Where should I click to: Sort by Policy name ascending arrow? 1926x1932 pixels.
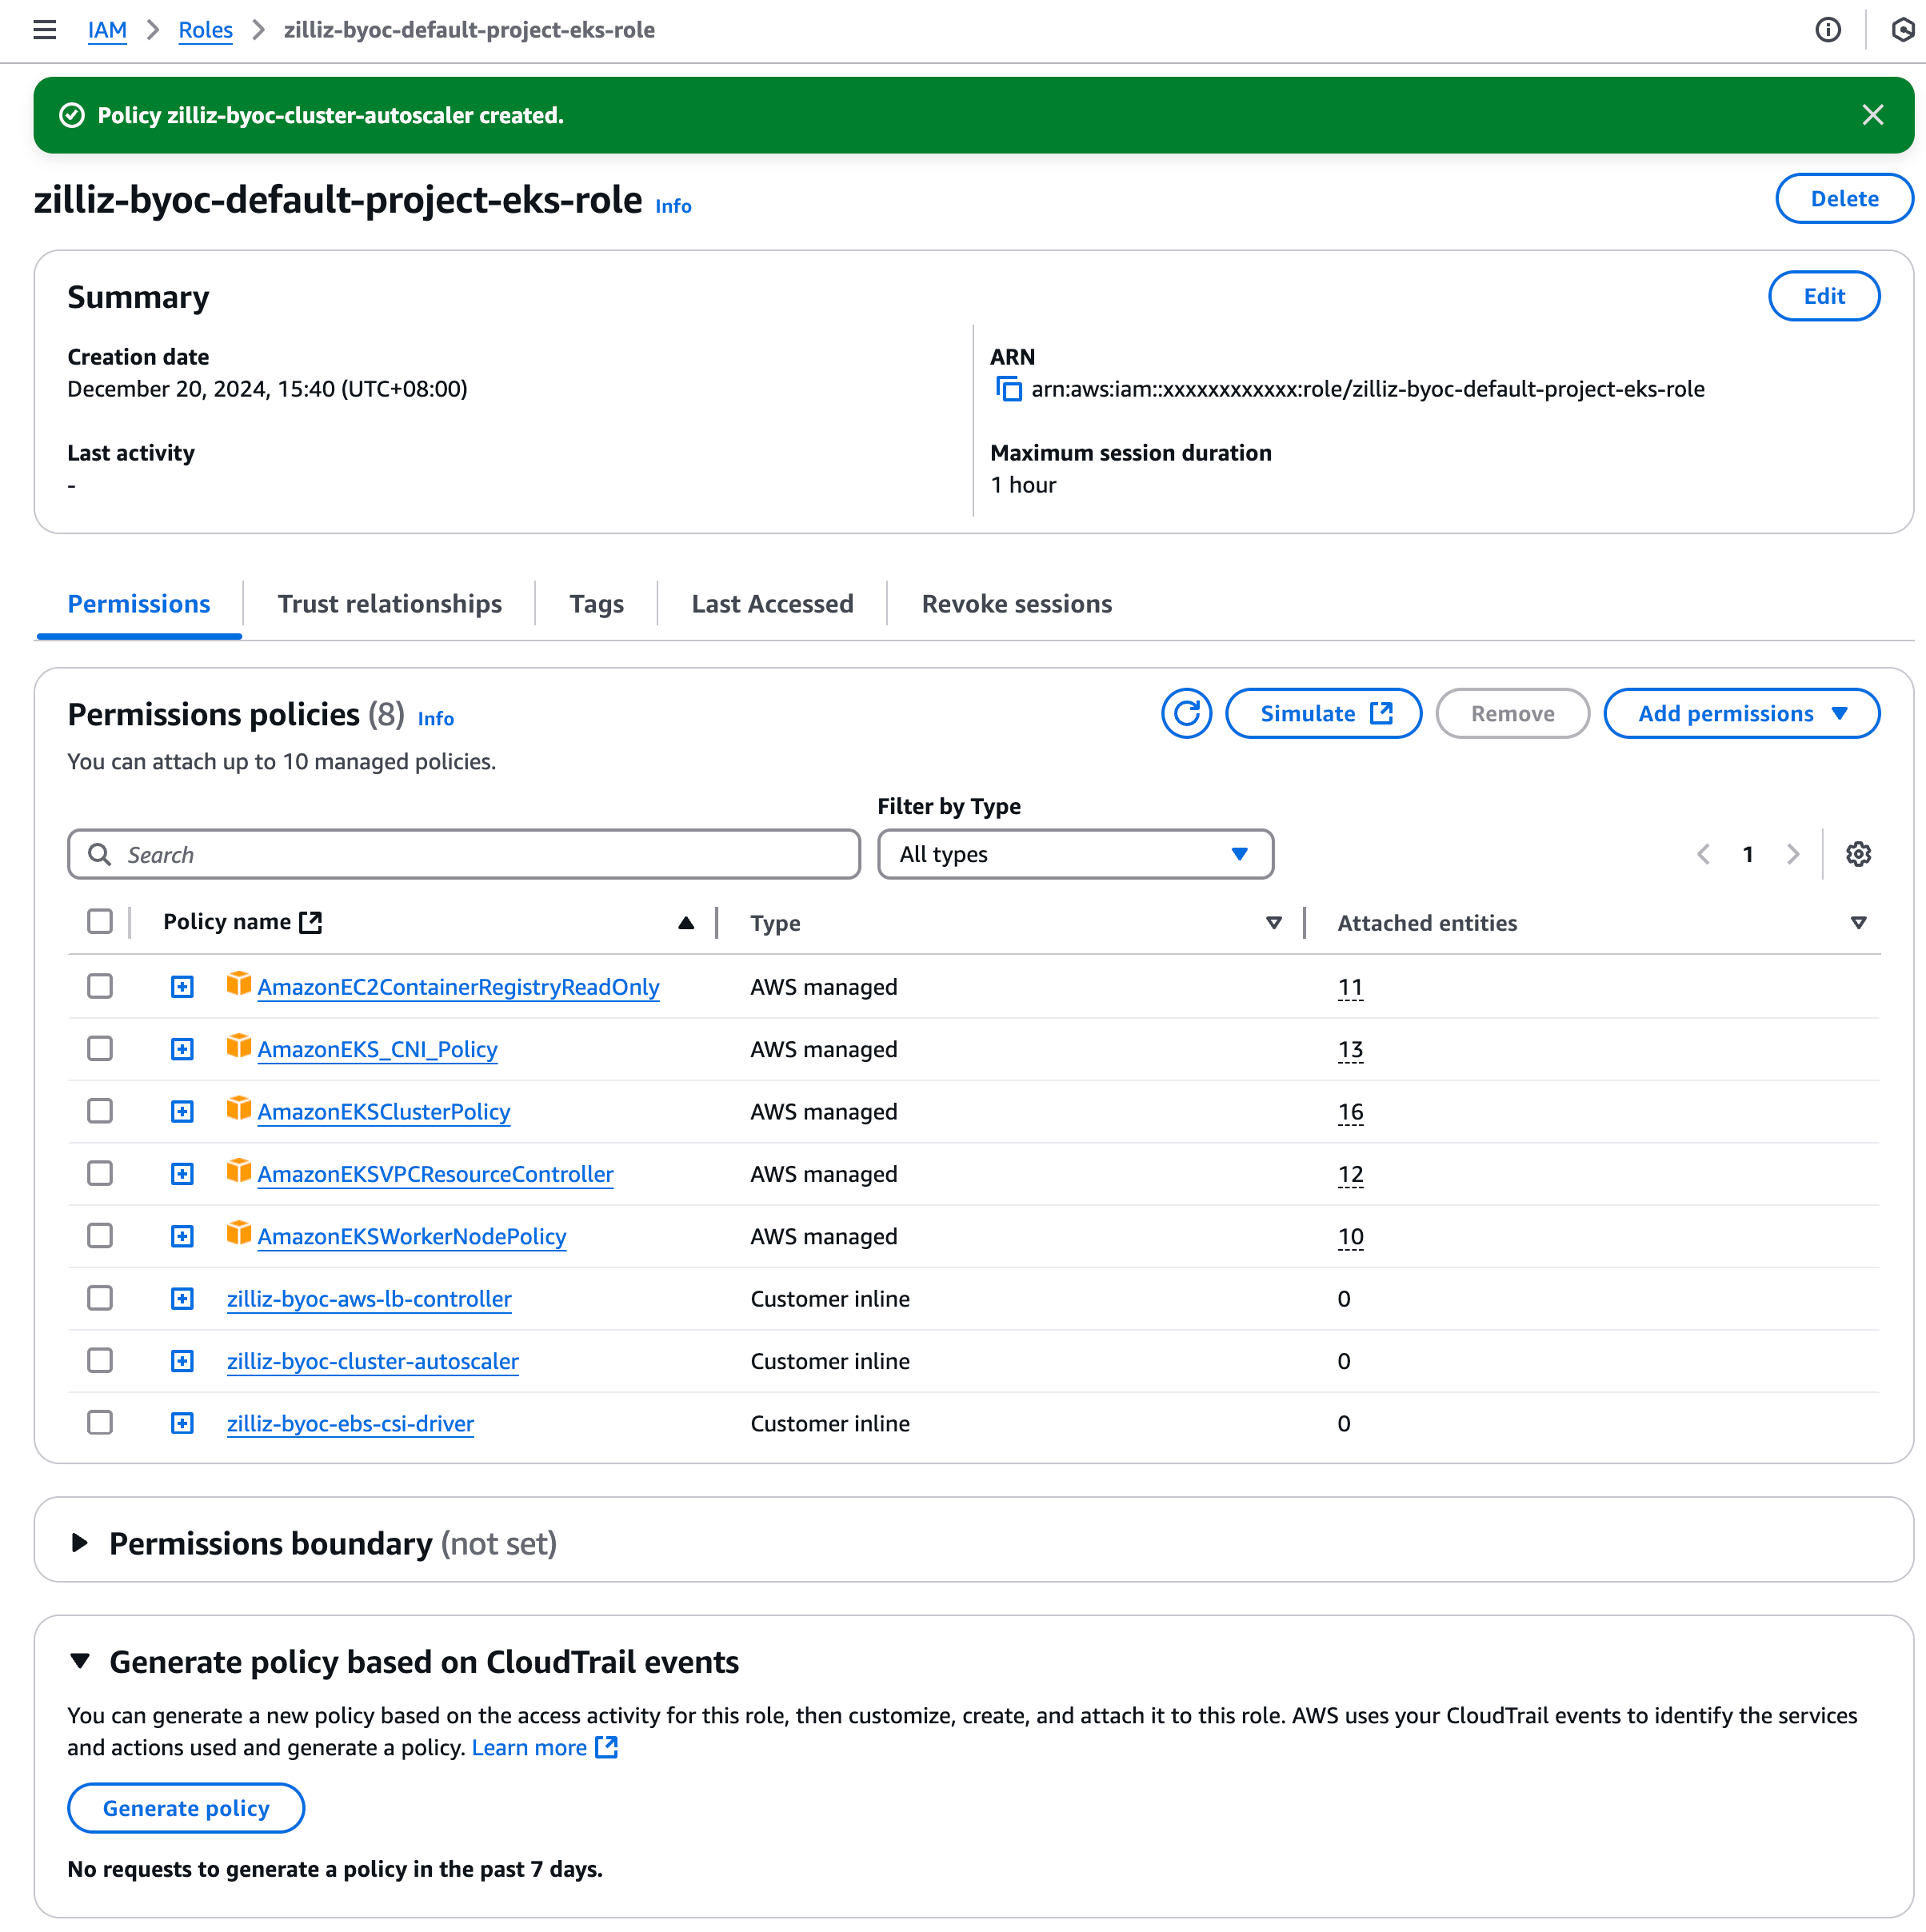[686, 923]
